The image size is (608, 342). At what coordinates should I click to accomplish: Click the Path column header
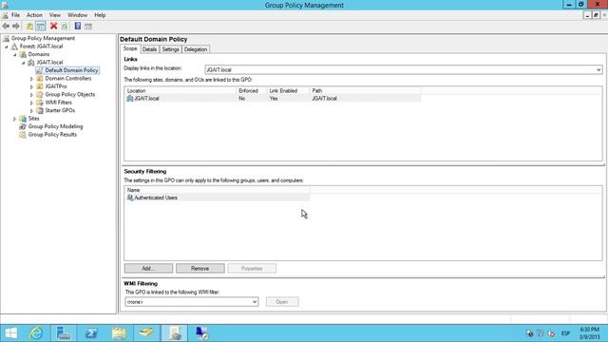tap(365, 91)
